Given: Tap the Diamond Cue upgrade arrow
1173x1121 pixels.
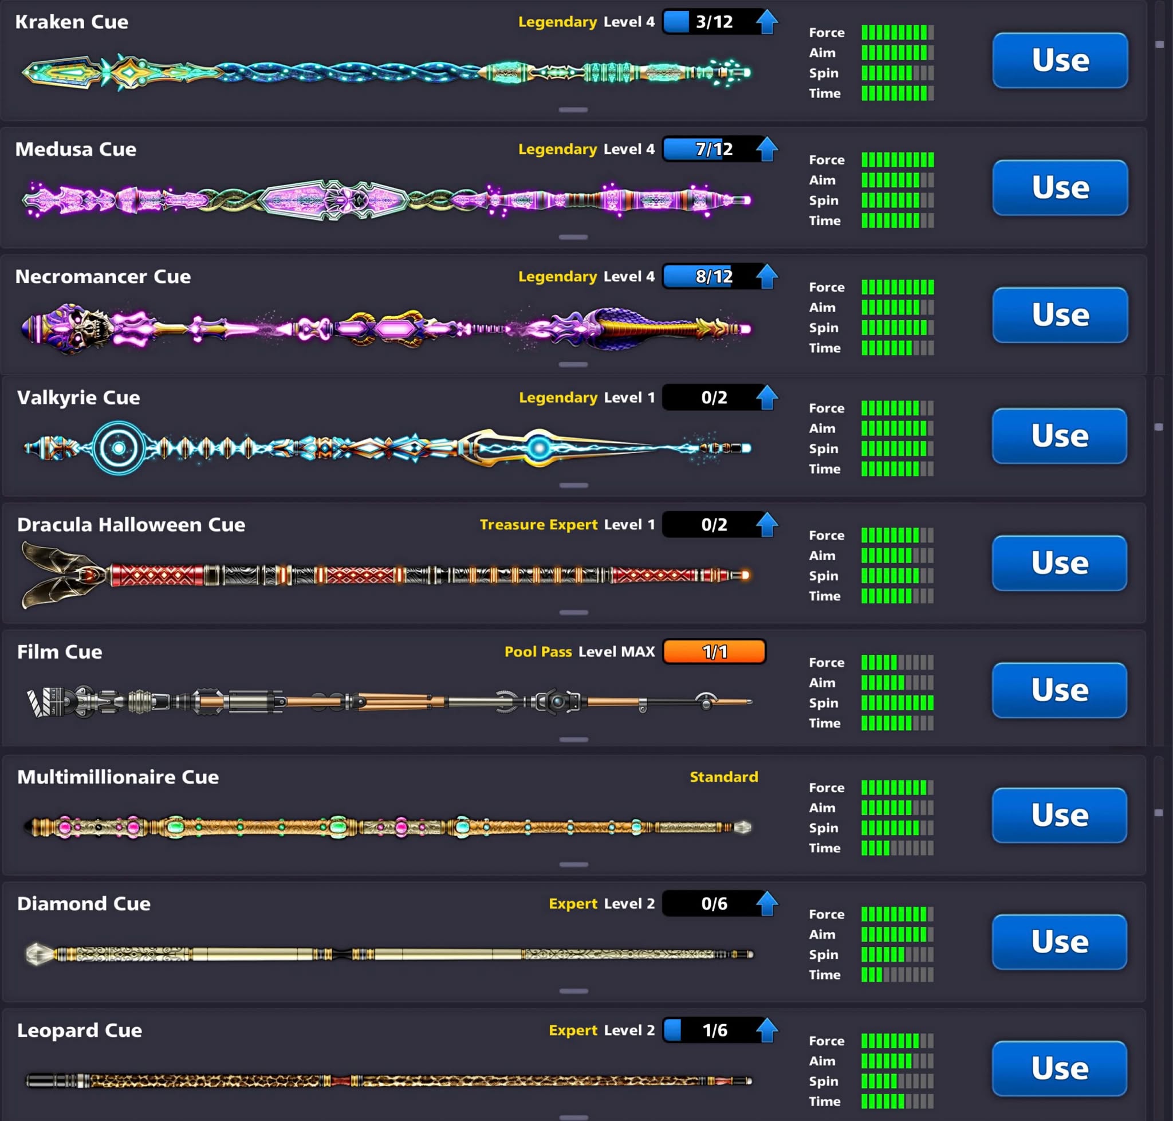Looking at the screenshot, I should pos(767,903).
